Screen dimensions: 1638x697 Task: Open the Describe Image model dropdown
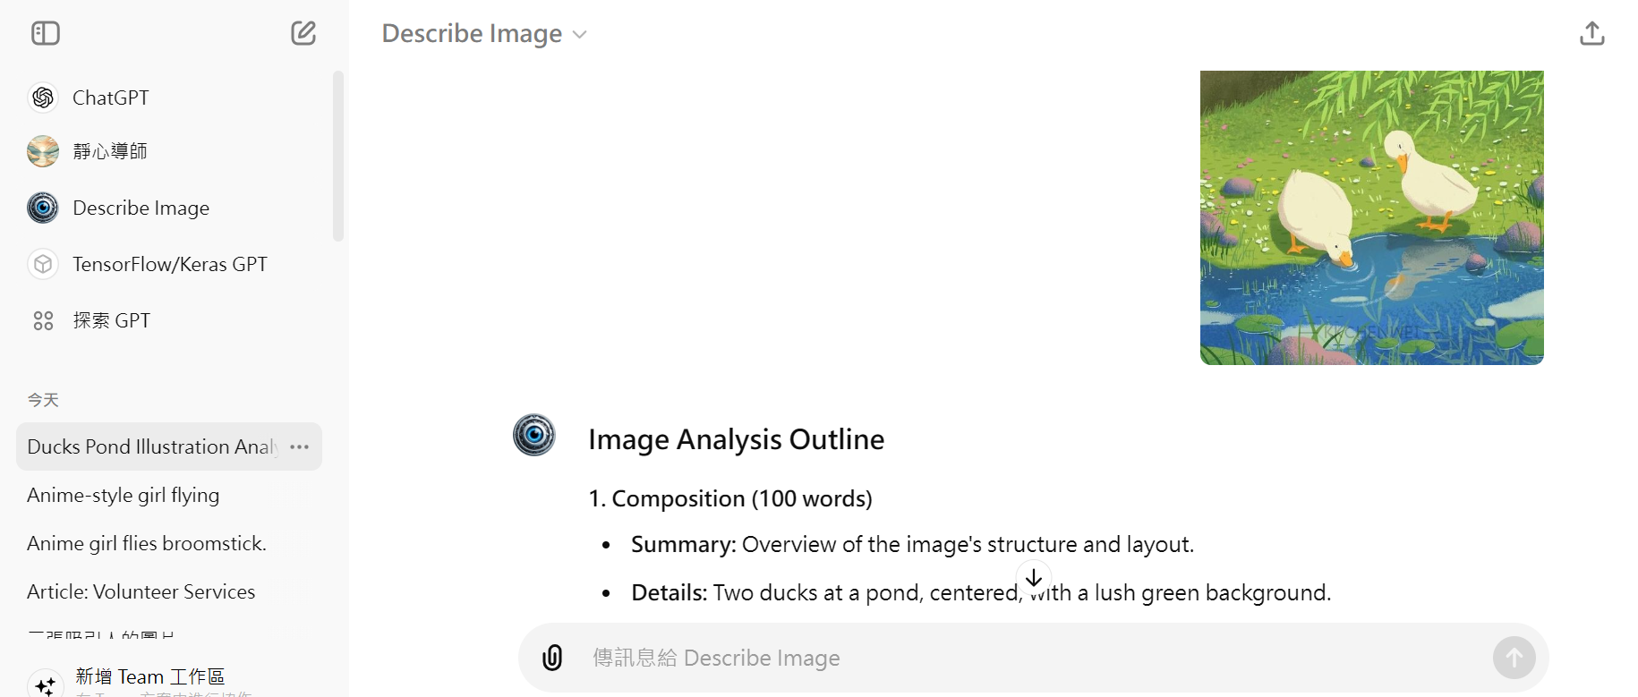pos(484,34)
